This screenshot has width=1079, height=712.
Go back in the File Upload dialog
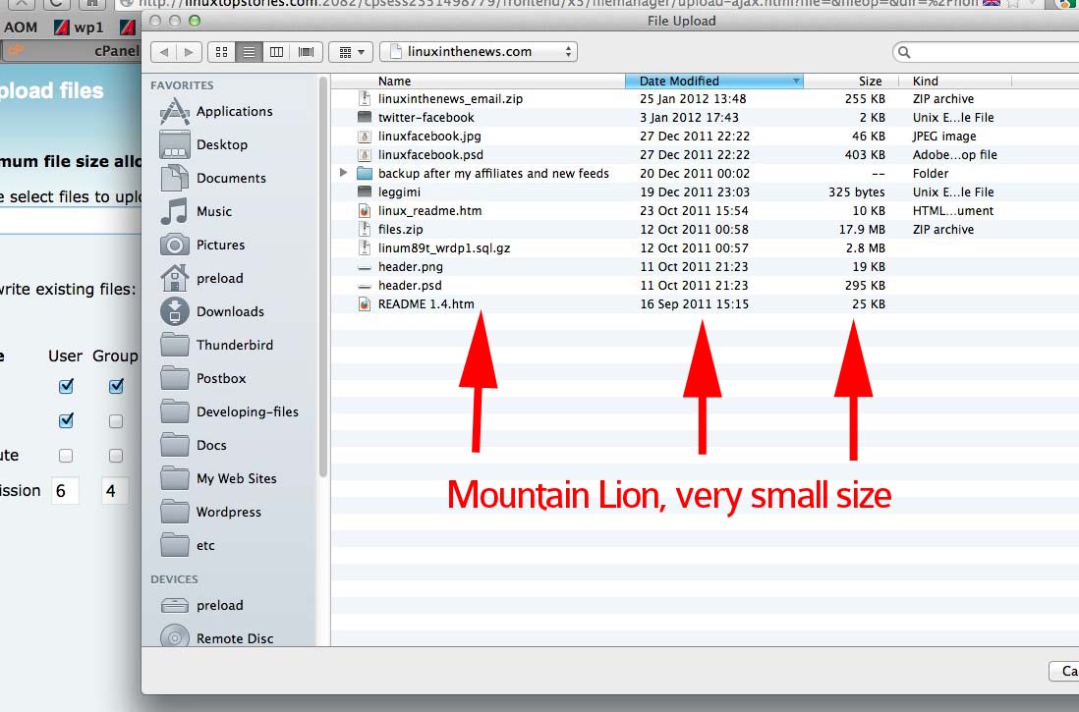coord(164,52)
